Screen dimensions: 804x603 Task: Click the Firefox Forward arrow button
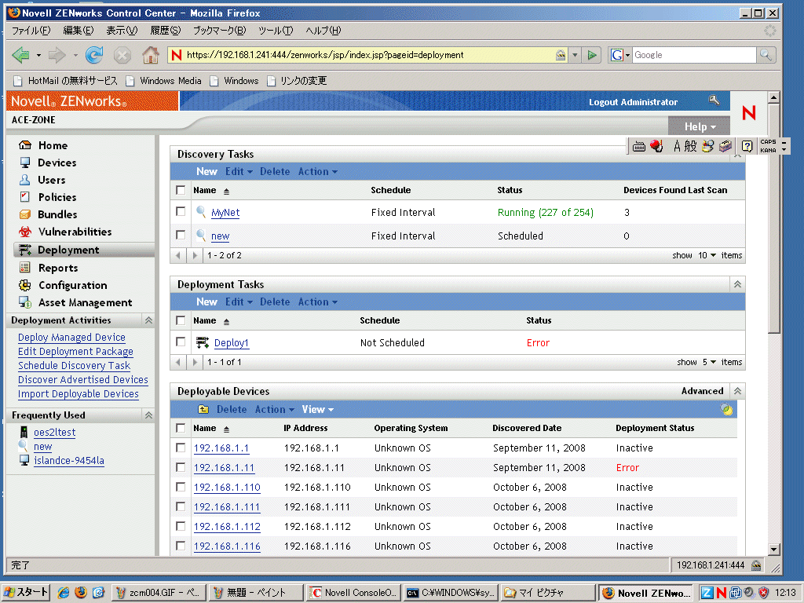57,55
